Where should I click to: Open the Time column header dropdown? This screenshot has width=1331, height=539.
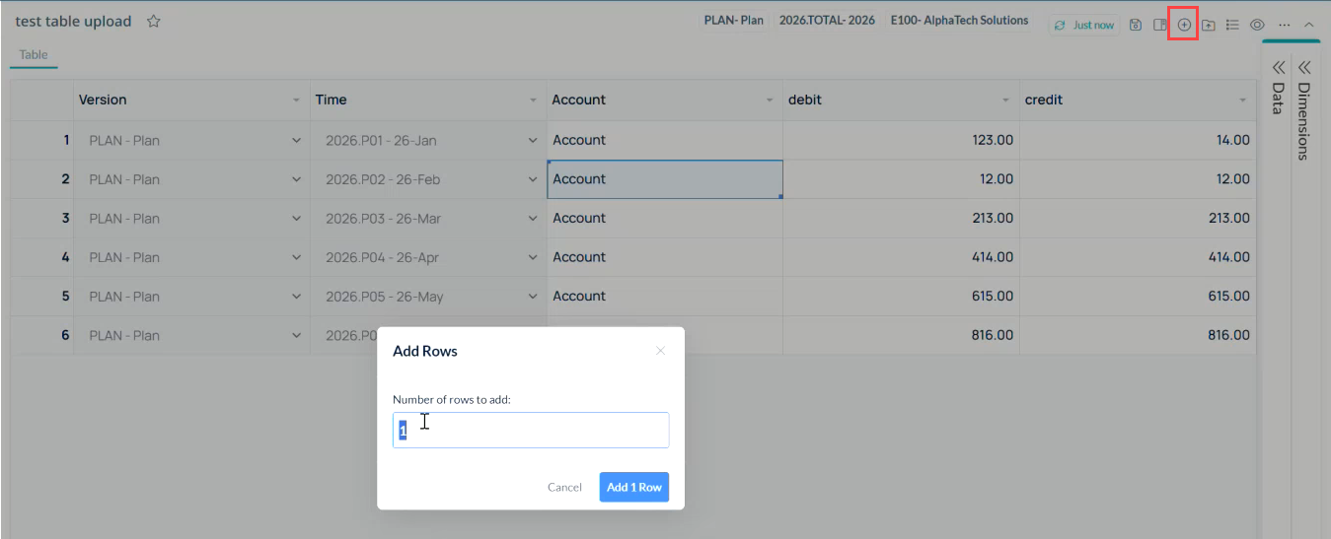(x=534, y=101)
